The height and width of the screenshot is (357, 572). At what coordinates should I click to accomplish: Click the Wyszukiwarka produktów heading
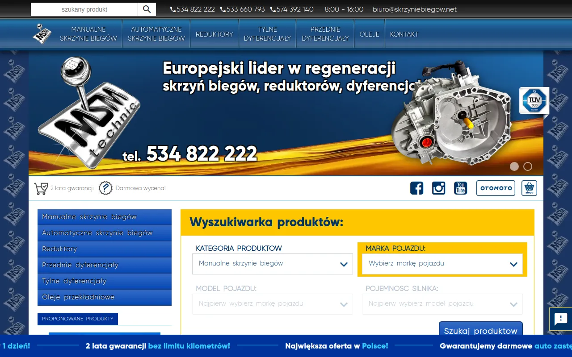(266, 222)
